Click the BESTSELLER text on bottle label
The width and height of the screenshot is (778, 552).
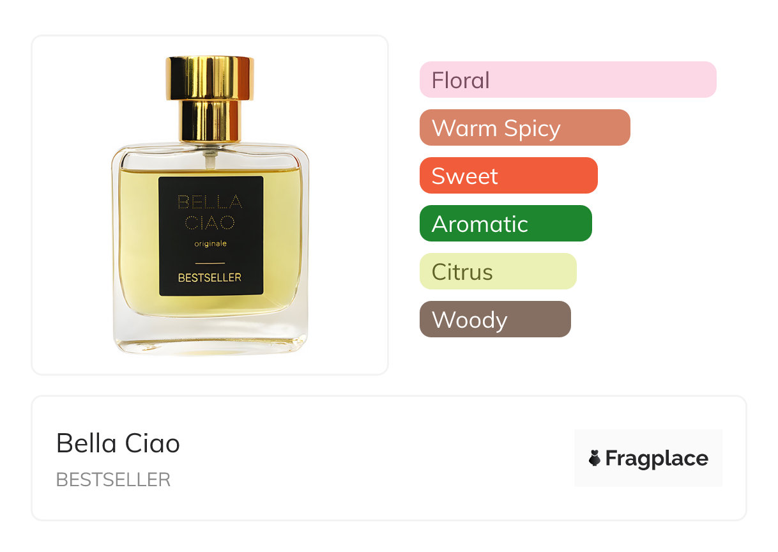pos(210,278)
